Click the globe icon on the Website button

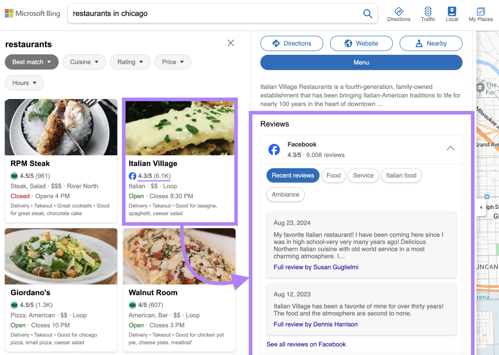348,43
